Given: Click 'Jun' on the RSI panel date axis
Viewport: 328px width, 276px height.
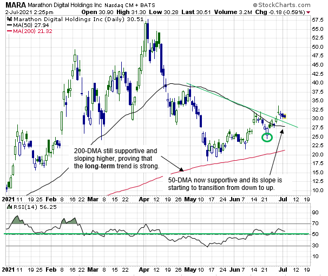Looking at the screenshot, I should [235, 270].
